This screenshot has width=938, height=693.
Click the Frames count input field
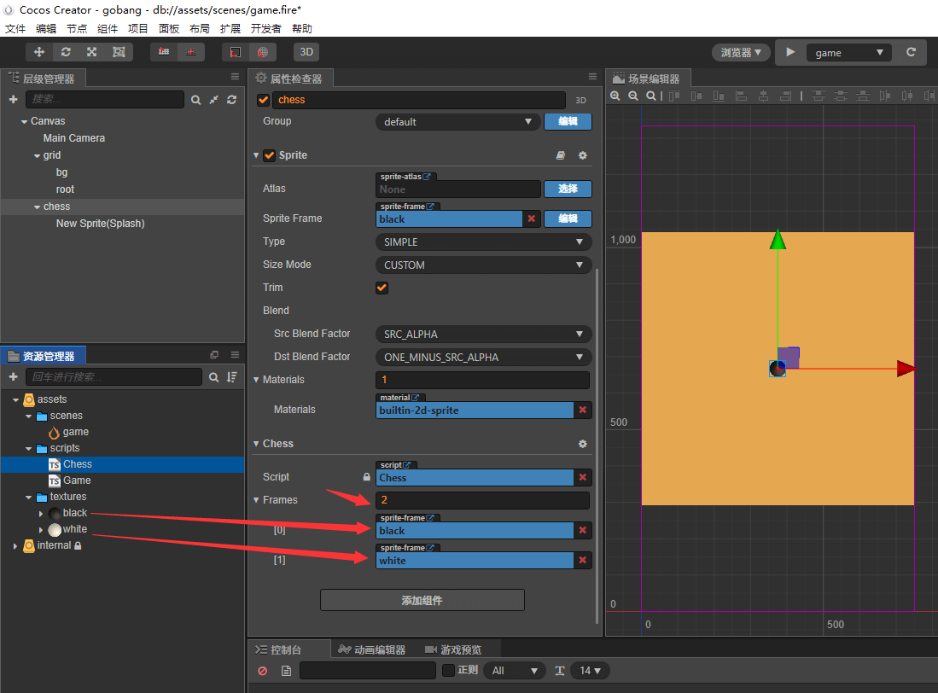(483, 500)
